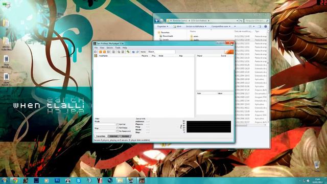
Task: Launch Google Chrome from the taskbar
Action: [x=15, y=180]
